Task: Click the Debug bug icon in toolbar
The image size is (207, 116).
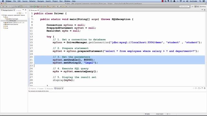Action: click(x=31, y=6)
